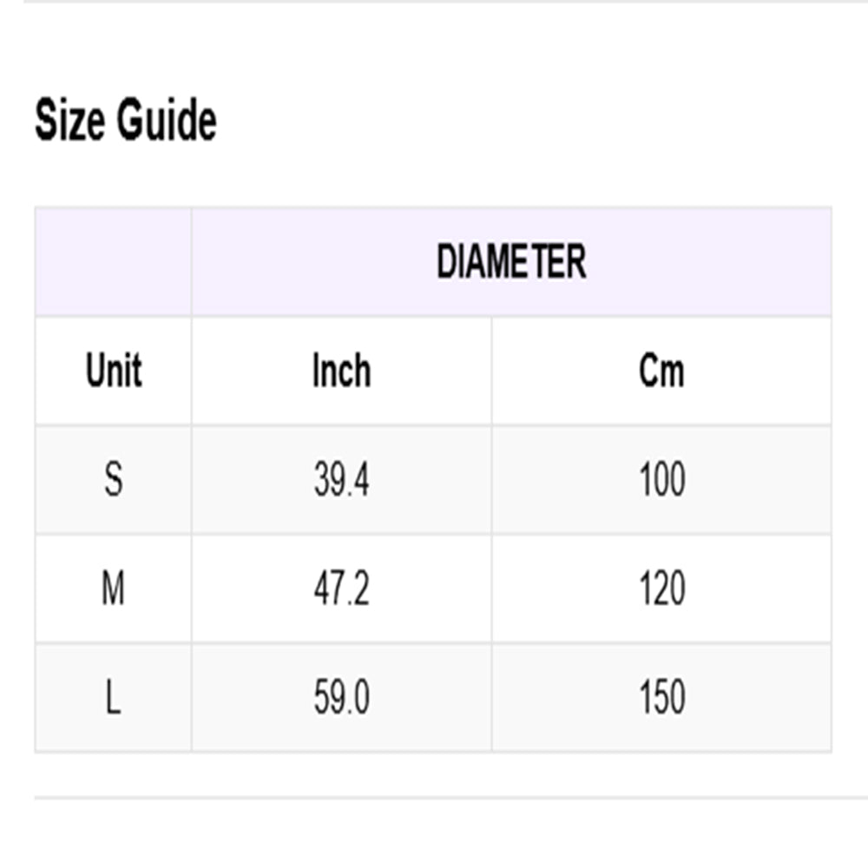
Task: Select the DIAMETER column header
Action: tap(511, 262)
